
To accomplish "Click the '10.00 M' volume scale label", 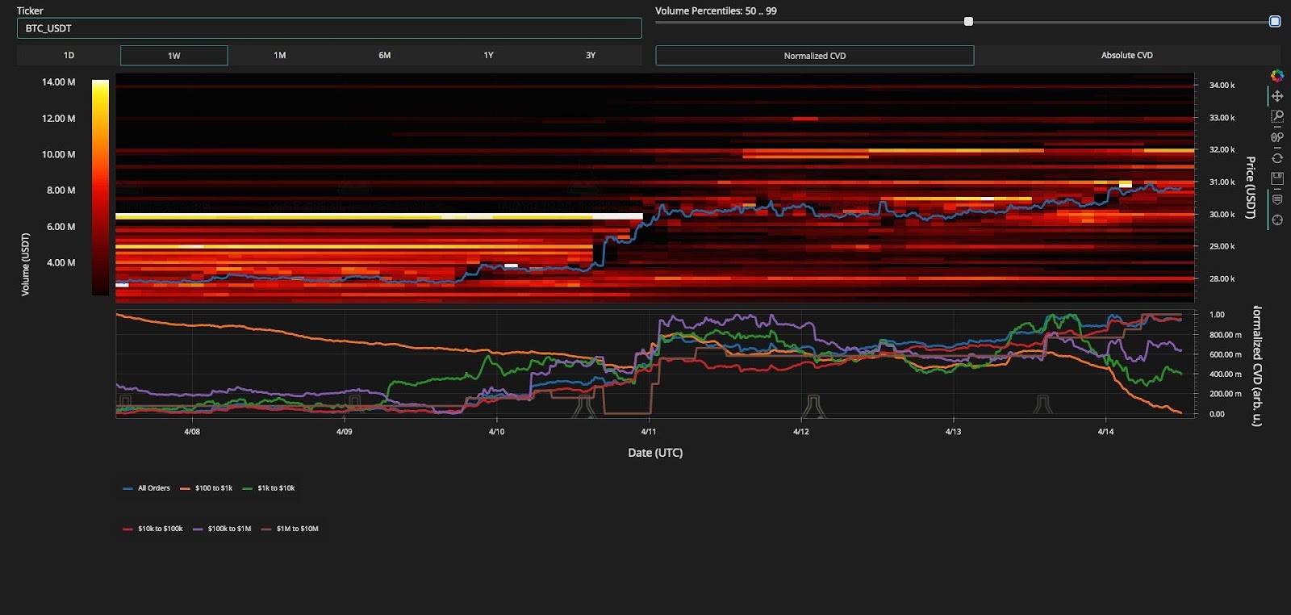I will 59,154.
